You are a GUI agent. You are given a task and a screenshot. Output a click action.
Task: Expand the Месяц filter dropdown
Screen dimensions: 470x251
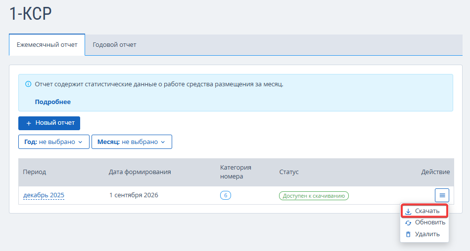click(x=132, y=142)
